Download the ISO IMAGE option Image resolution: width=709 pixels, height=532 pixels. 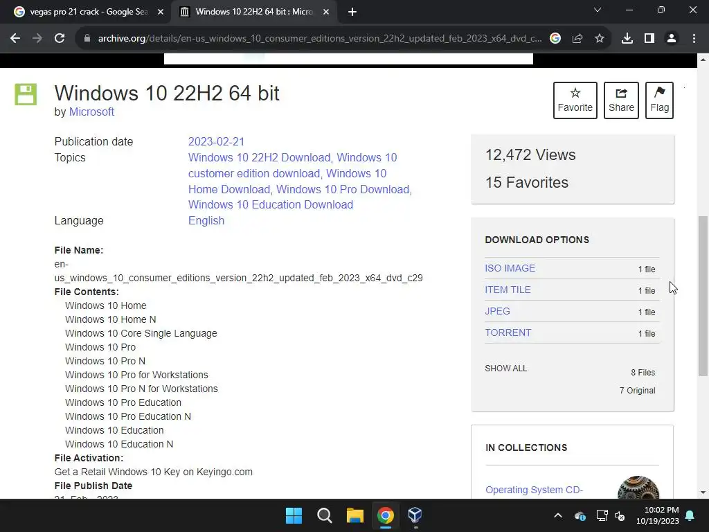pos(510,268)
